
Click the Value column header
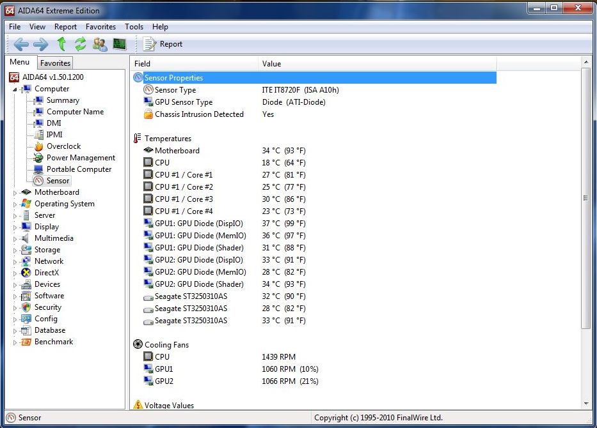click(378, 63)
